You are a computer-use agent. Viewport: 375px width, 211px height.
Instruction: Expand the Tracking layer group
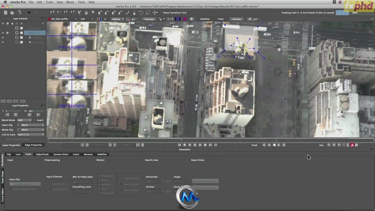click(26, 38)
